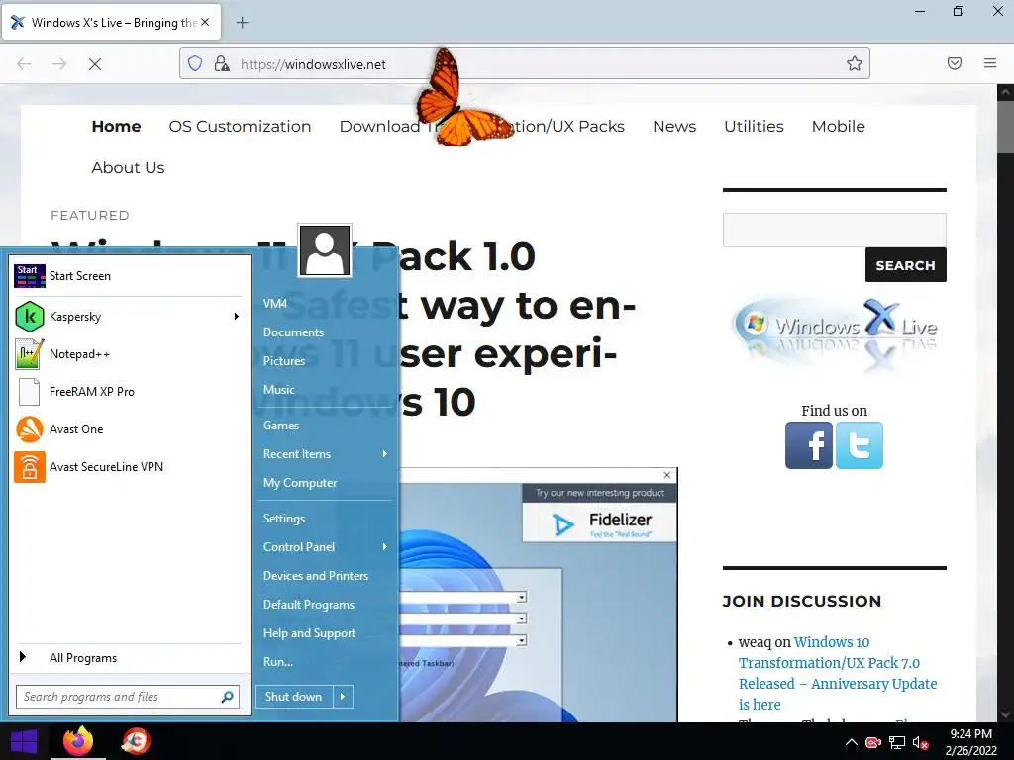Open a new browser tab
1014x760 pixels.
242,23
